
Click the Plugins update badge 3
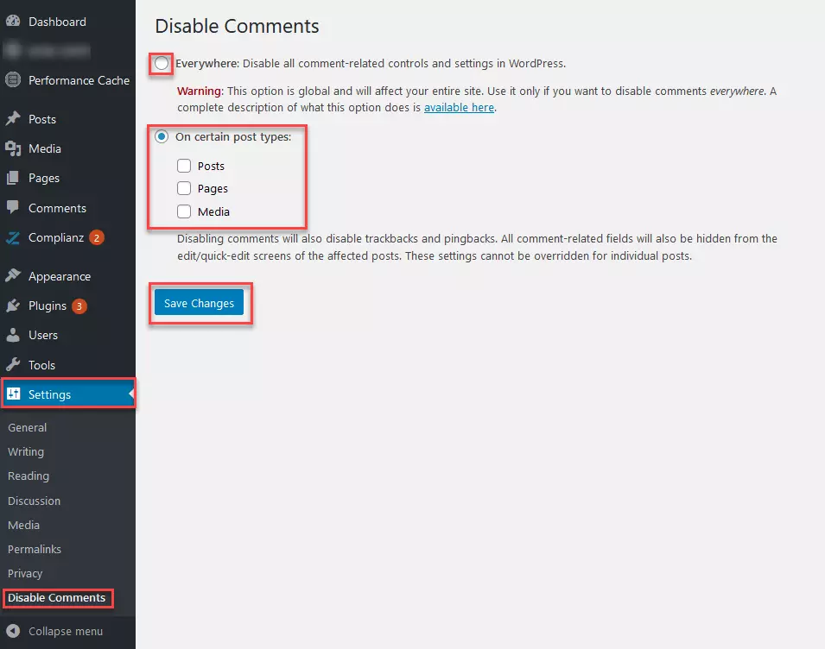pyautogui.click(x=79, y=306)
